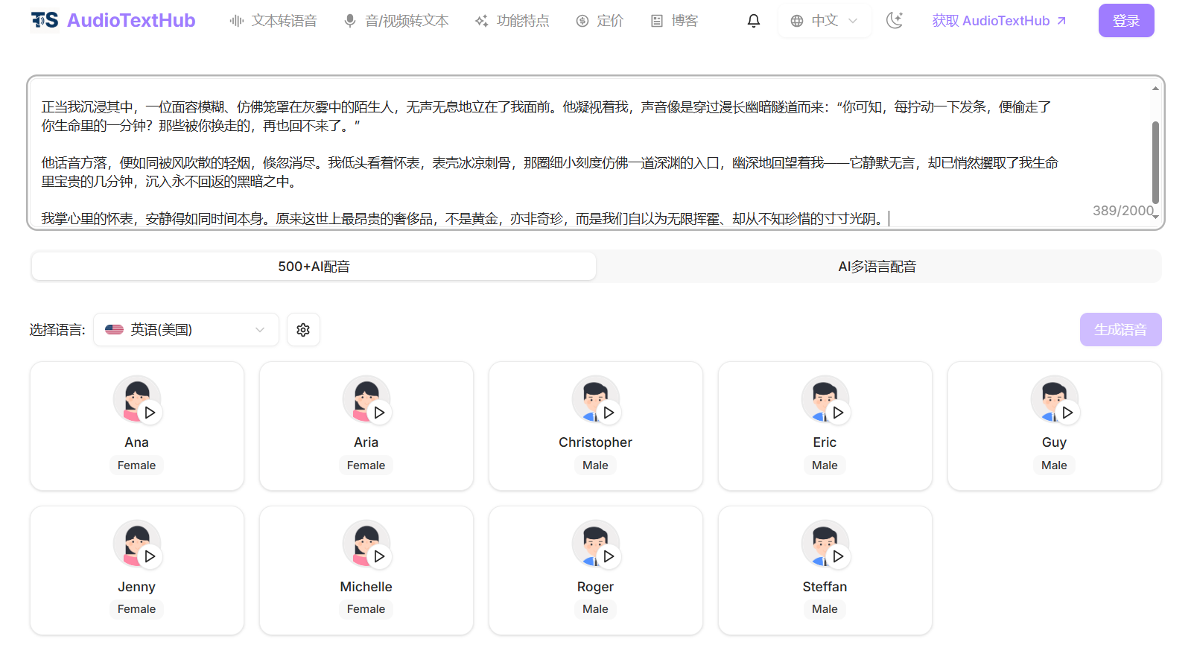
Task: Select the 500+AI配音 tab
Action: click(314, 267)
